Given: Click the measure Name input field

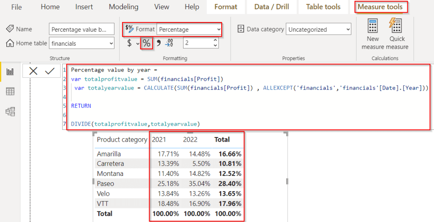Looking at the screenshot, I should click(82, 29).
